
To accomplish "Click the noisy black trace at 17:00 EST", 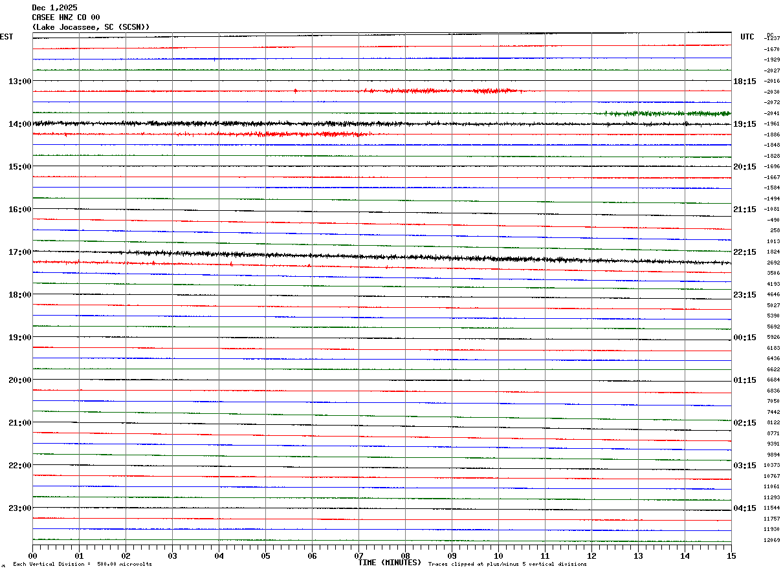I will 382,257.
